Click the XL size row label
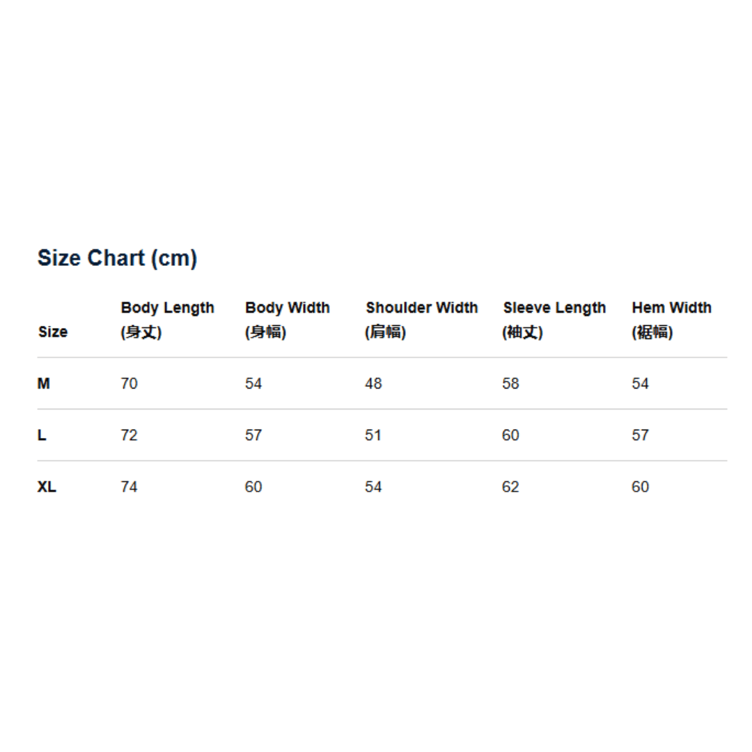Image resolution: width=752 pixels, height=752 pixels. coord(47,487)
